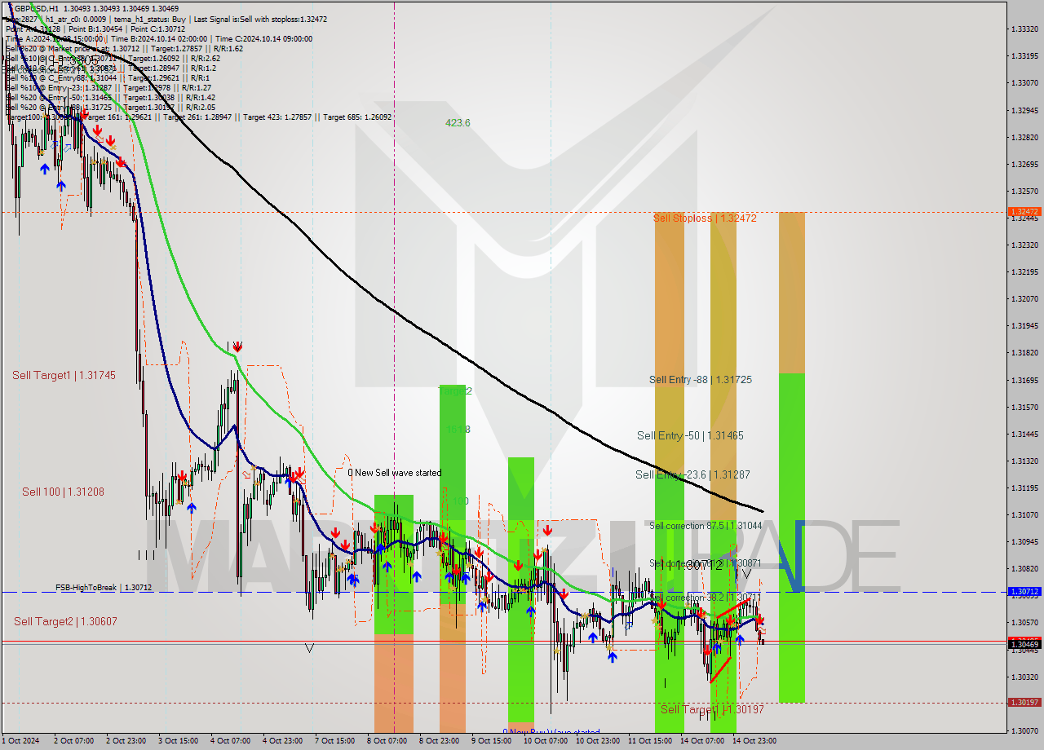Click the 1.32195 price scale value
The height and width of the screenshot is (750, 1044).
(1024, 271)
